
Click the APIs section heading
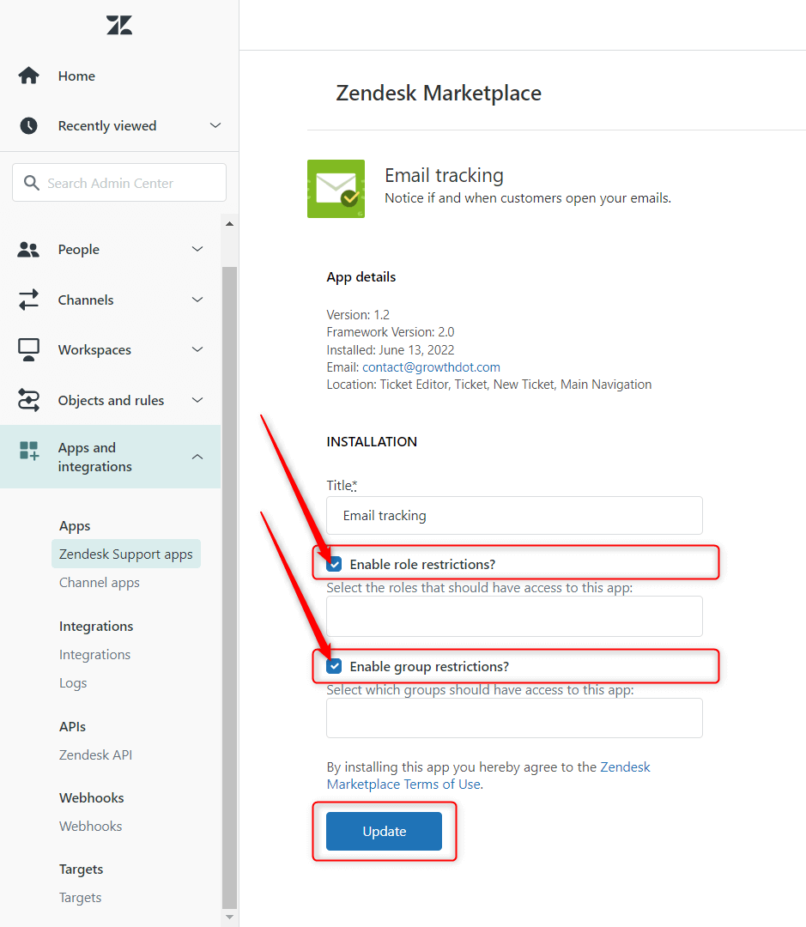click(x=72, y=727)
